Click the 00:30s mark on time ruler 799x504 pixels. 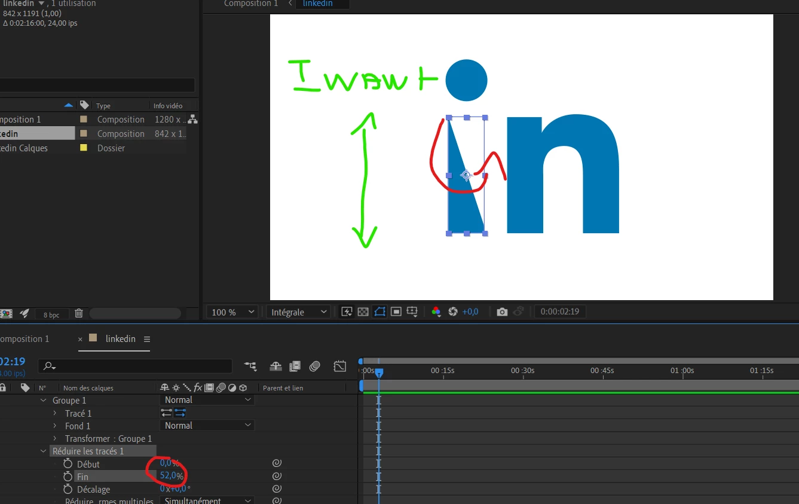(x=522, y=371)
